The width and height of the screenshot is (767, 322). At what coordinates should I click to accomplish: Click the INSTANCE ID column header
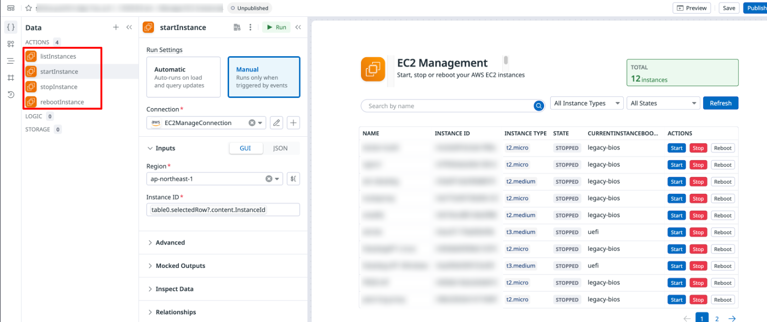click(452, 133)
